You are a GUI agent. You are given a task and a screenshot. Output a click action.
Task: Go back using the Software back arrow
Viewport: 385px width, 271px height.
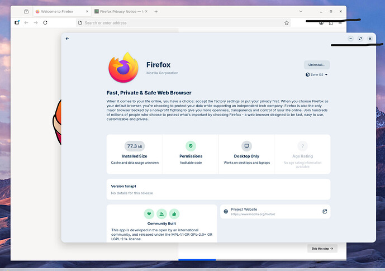point(67,39)
